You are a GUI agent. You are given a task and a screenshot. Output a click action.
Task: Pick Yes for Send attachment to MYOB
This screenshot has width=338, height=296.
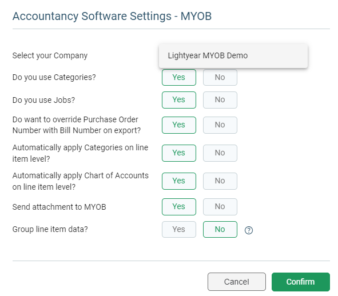click(179, 207)
